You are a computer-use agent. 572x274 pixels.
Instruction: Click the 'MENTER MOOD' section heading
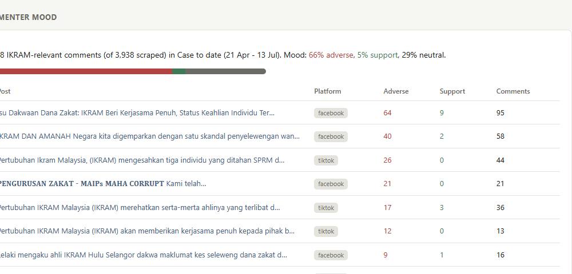click(x=29, y=17)
